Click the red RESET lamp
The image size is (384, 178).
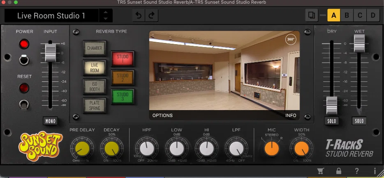24,88
